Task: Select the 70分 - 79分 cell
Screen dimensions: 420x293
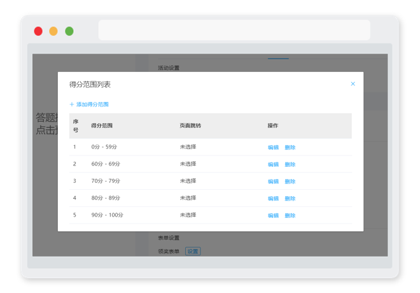Action: [x=106, y=181]
